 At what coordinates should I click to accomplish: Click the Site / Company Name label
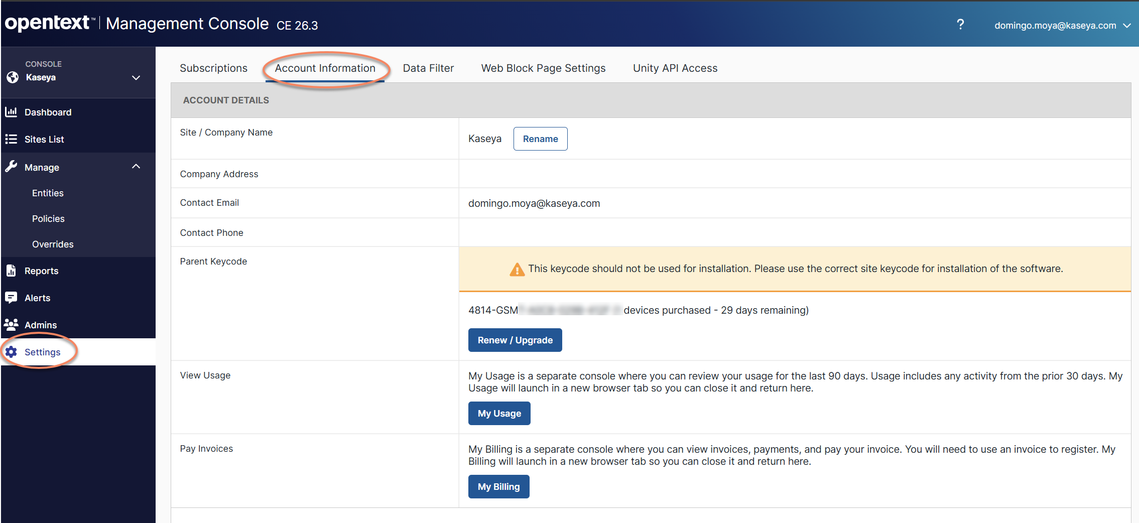coord(226,132)
